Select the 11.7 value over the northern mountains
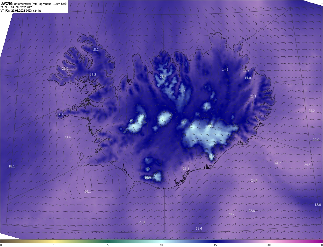The image size is (323, 247). [163, 77]
